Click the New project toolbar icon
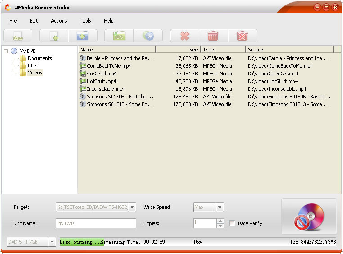 [x=18, y=36]
